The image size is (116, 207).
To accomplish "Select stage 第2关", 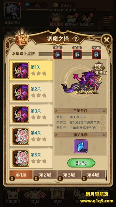I will coord(31,92).
